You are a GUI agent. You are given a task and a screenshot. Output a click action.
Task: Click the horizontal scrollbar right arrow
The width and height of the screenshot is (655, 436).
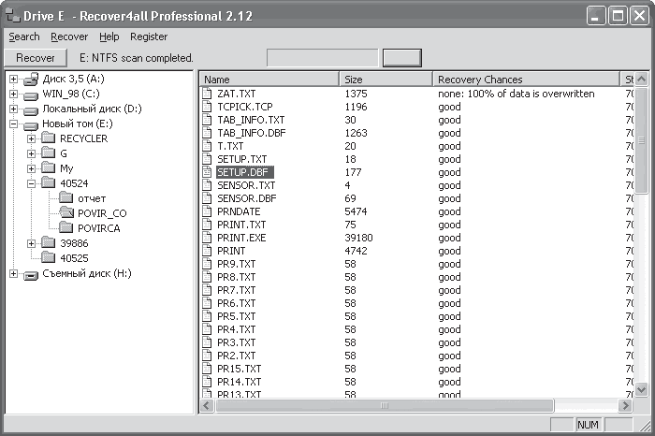point(625,405)
